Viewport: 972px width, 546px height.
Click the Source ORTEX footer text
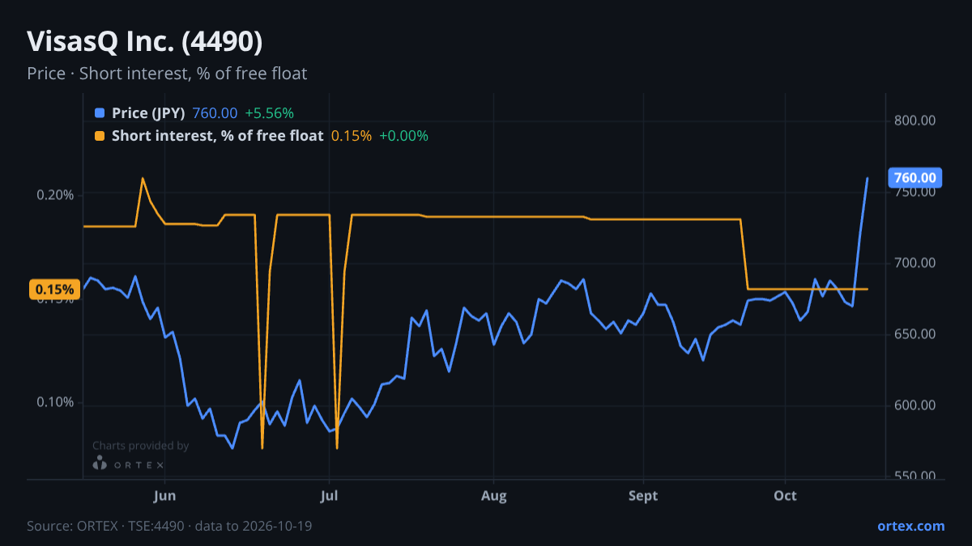tap(169, 526)
